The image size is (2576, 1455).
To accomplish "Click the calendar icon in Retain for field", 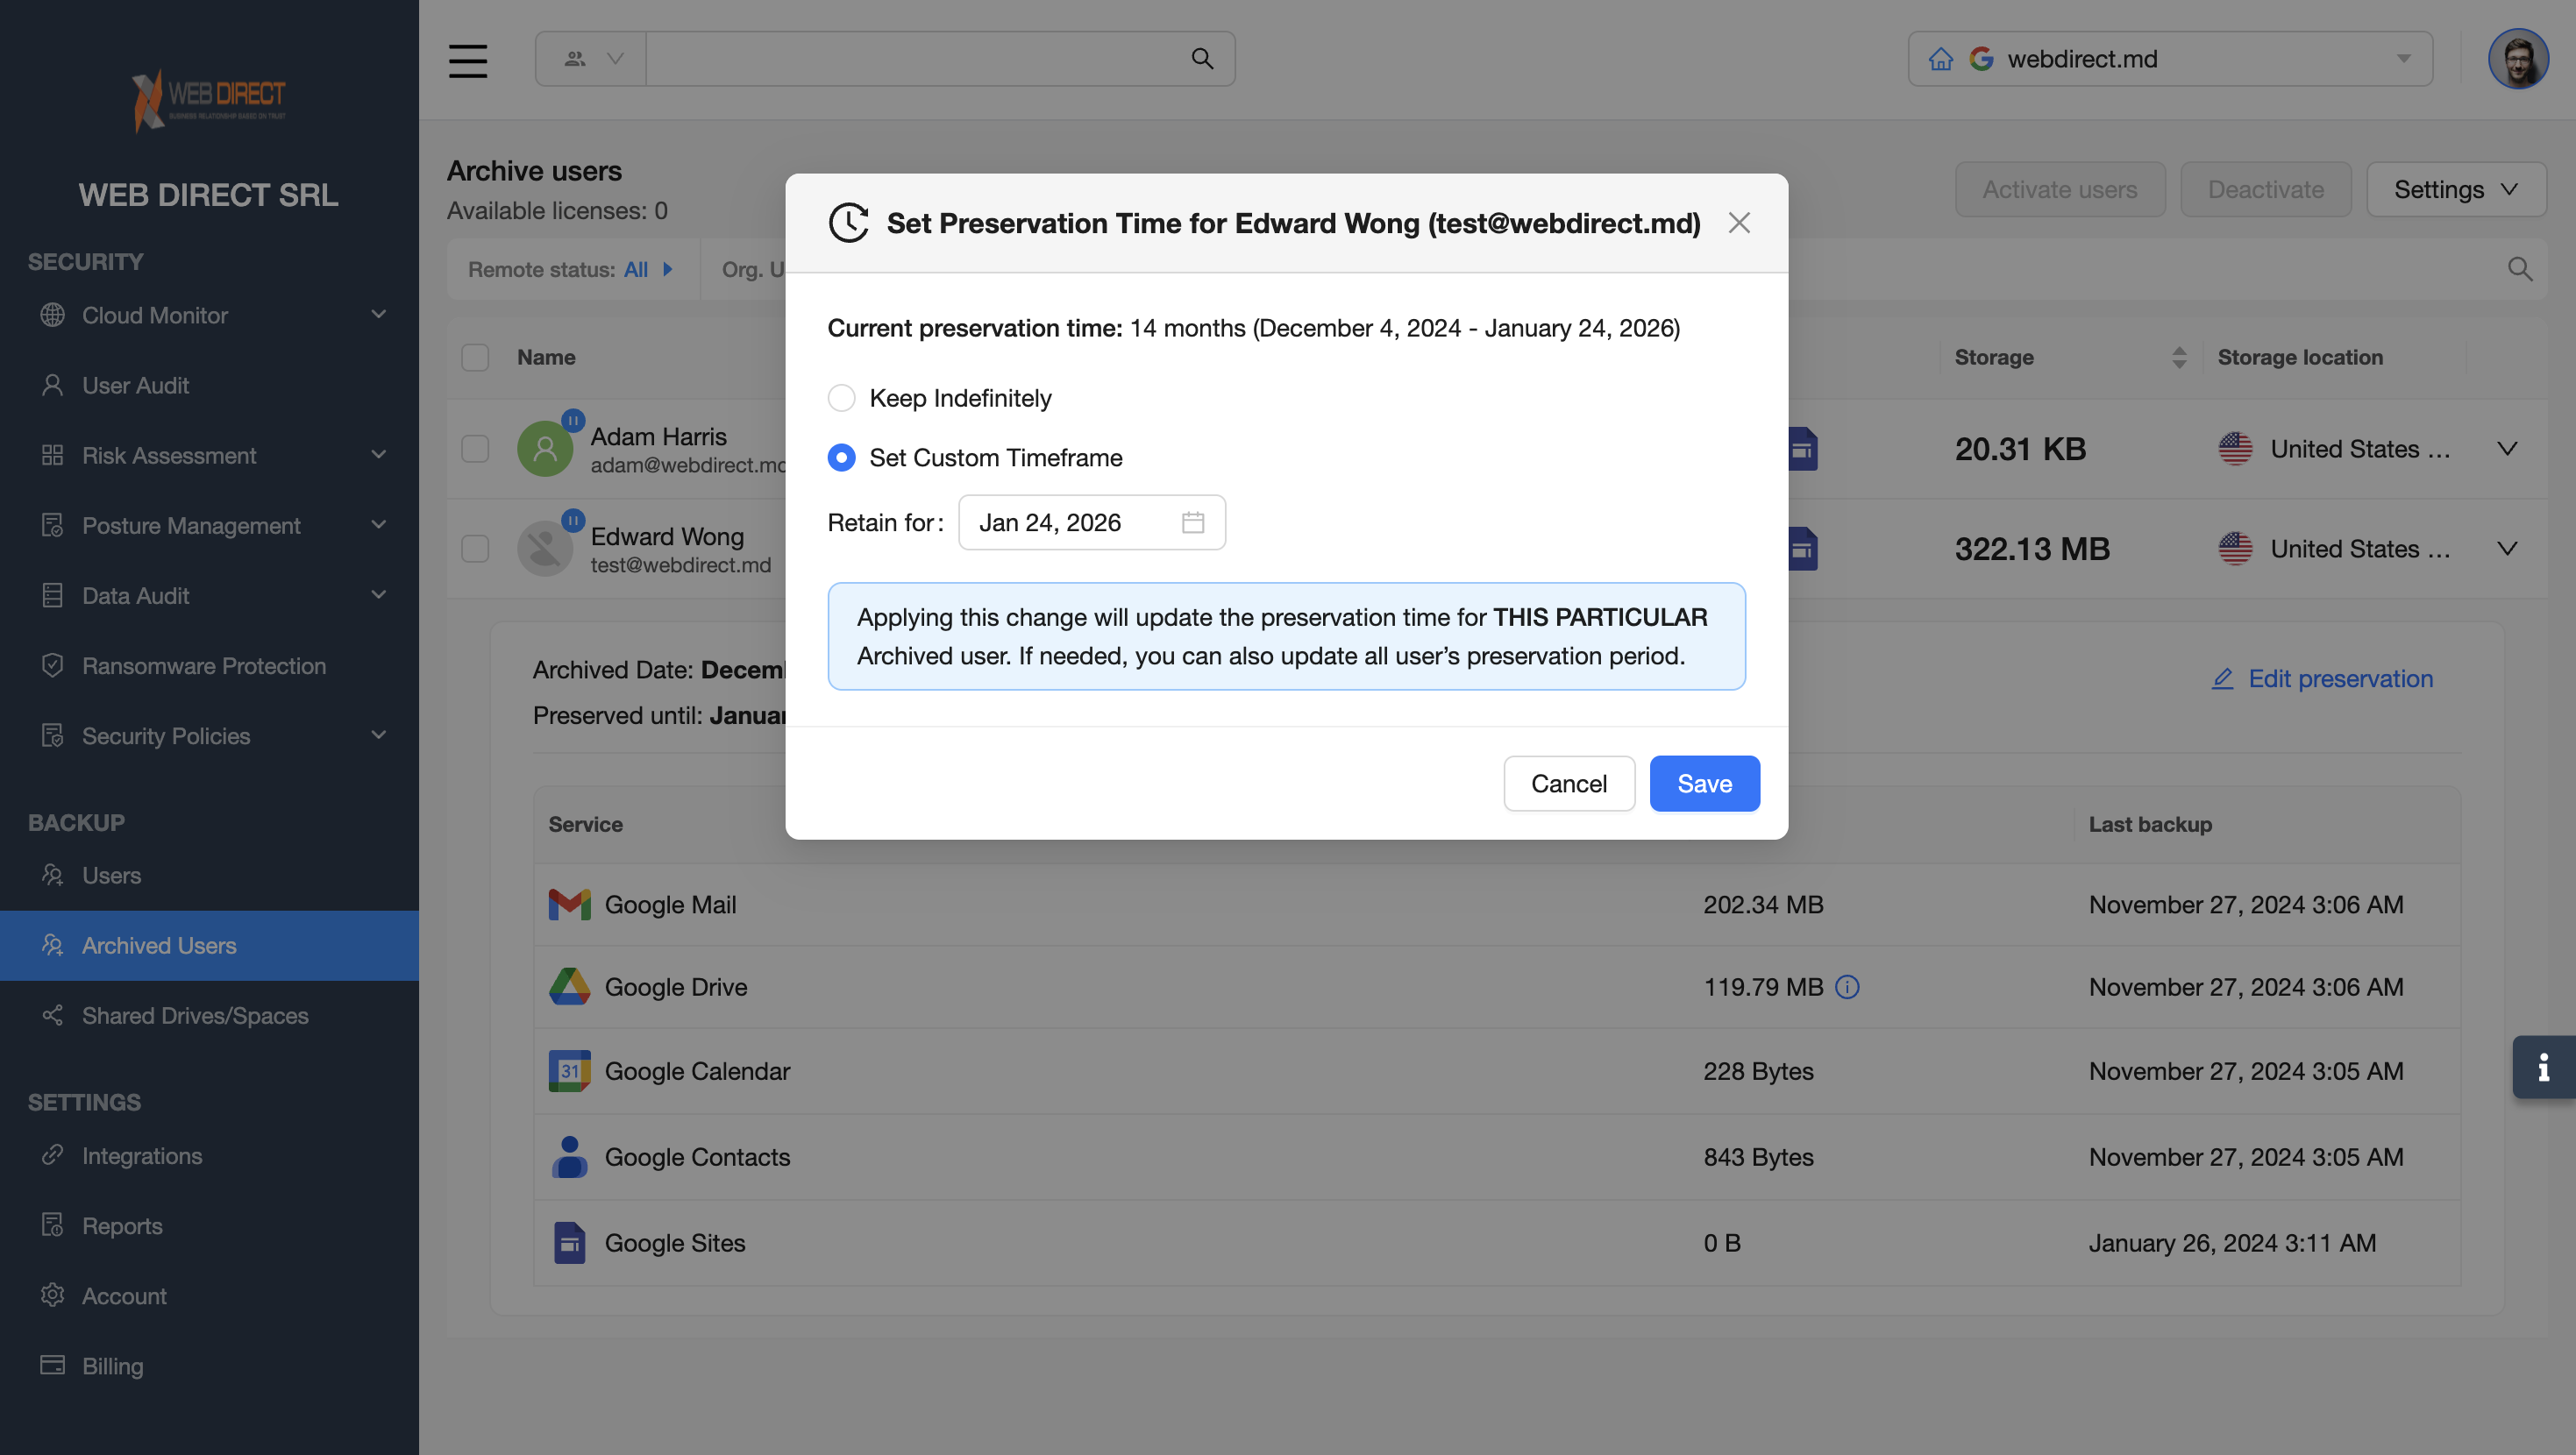I will click(1192, 522).
